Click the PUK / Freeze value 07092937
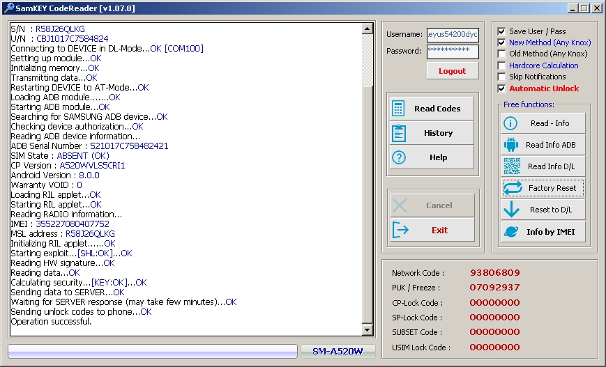Viewport: 606px width, 367px height. pyautogui.click(x=494, y=288)
